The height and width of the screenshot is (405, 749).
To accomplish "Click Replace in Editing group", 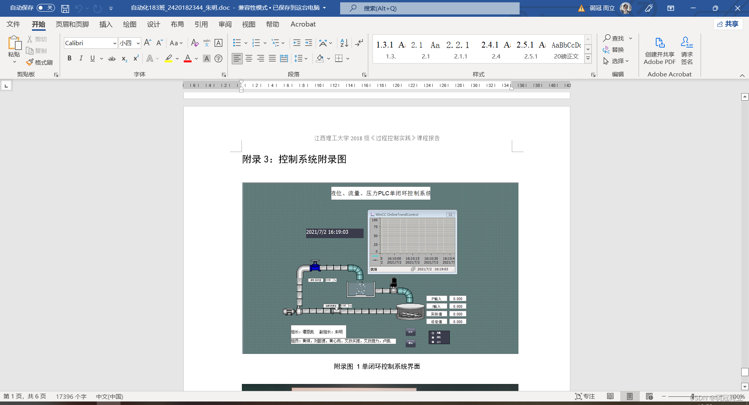I will coord(614,50).
